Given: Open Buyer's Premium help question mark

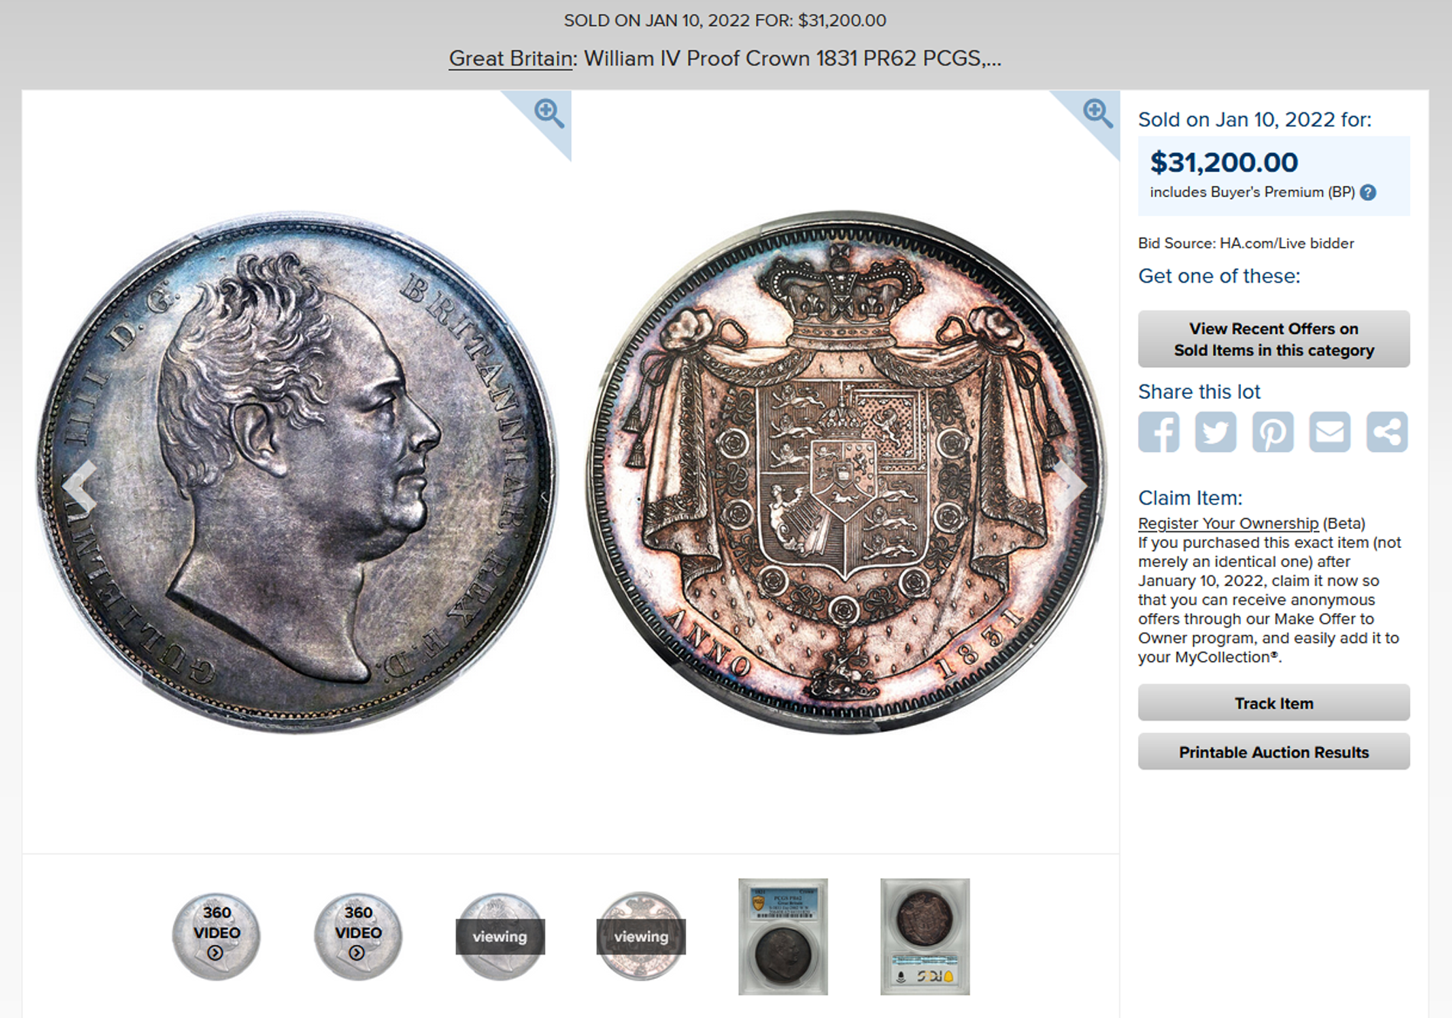Looking at the screenshot, I should pyautogui.click(x=1368, y=193).
